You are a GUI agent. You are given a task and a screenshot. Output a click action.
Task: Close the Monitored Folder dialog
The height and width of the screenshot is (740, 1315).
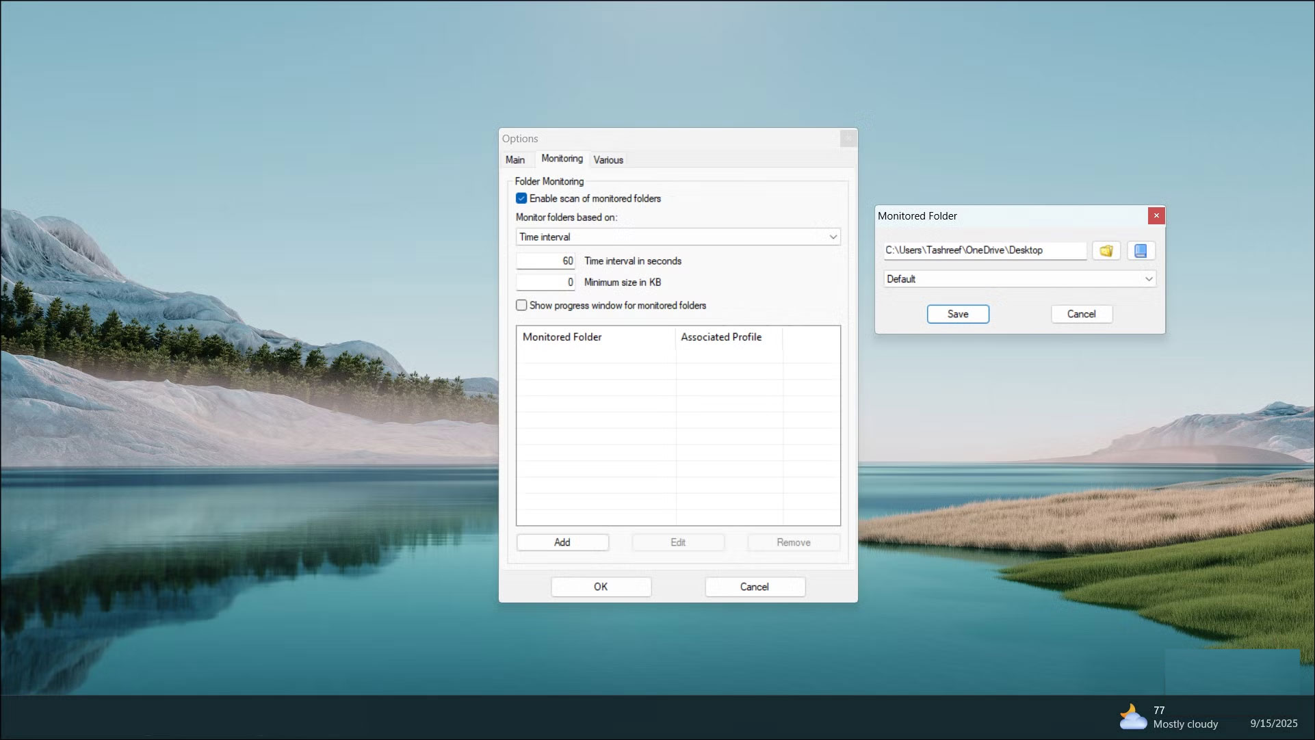click(1156, 215)
